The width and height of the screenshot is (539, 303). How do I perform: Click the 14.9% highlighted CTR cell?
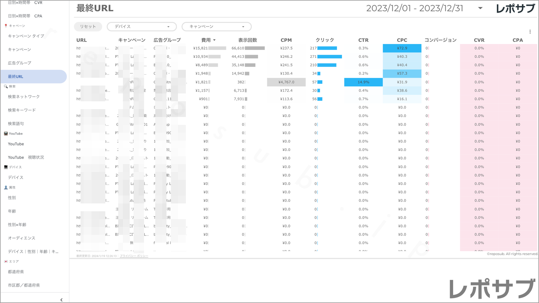pos(363,82)
